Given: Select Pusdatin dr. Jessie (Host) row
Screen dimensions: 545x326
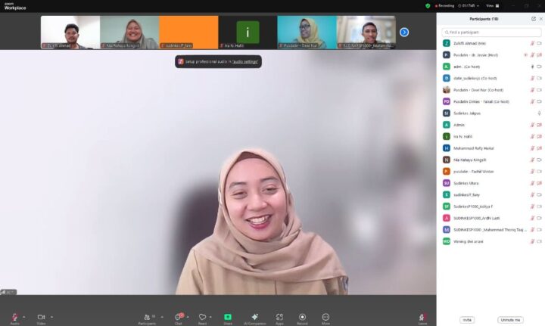Looking at the screenshot, I should [x=491, y=55].
